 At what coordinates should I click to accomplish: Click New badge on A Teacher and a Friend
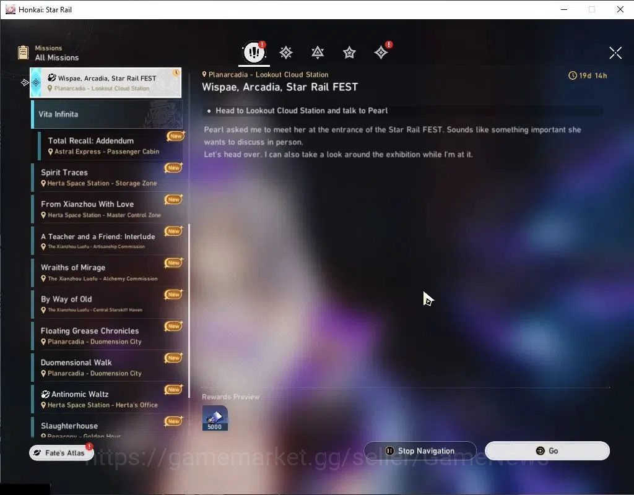173,231
